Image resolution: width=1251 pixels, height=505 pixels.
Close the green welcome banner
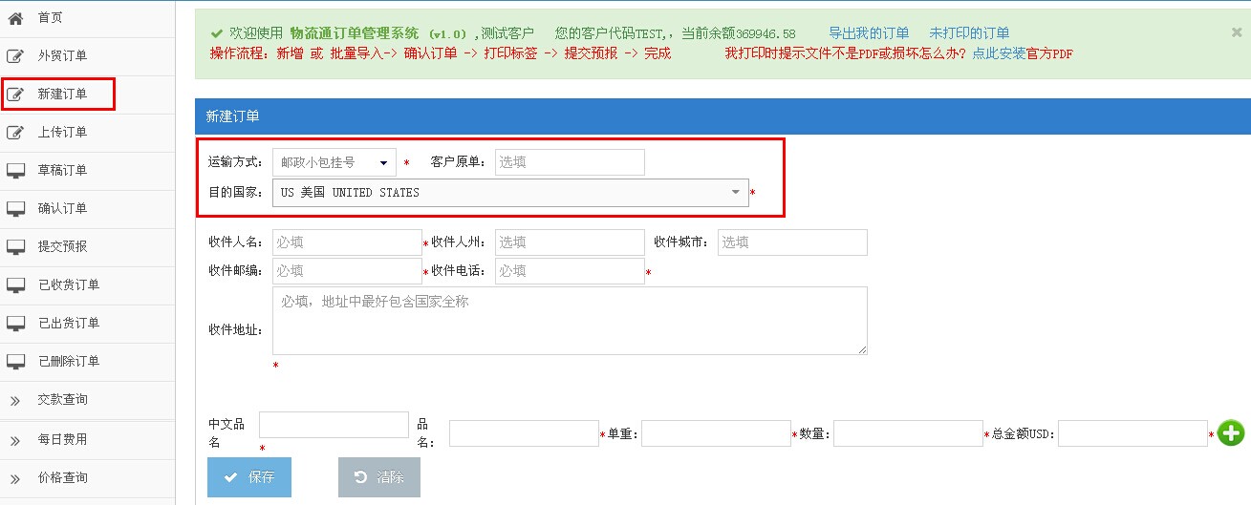[x=1236, y=32]
